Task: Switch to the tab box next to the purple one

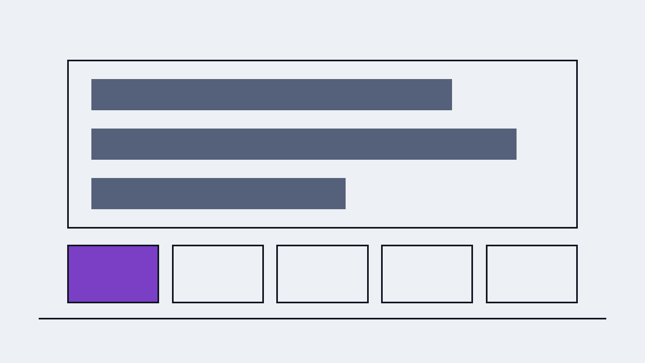Action: [218, 274]
